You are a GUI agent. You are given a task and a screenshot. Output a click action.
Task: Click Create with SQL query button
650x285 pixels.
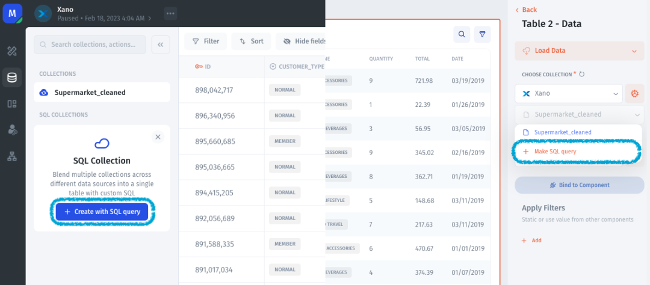pyautogui.click(x=102, y=212)
